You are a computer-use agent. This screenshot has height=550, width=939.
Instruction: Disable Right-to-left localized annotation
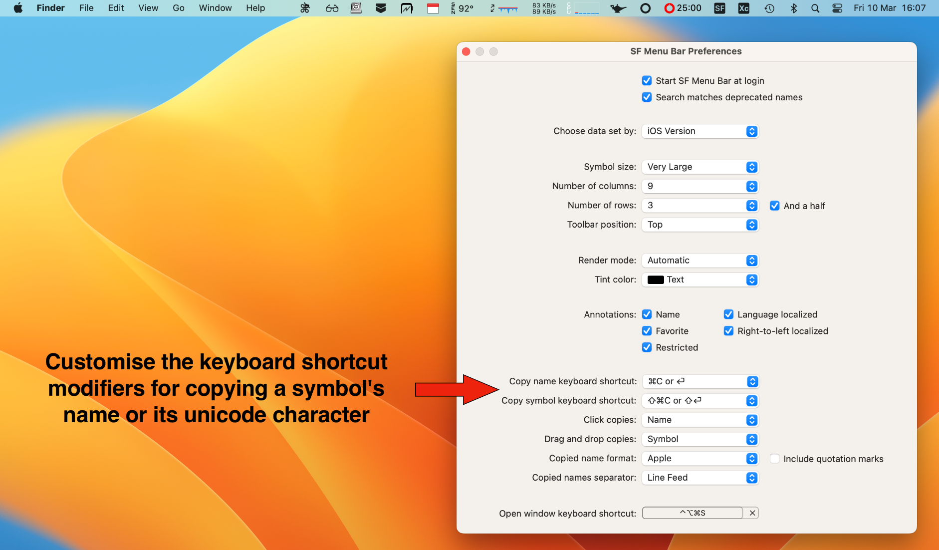coord(728,331)
